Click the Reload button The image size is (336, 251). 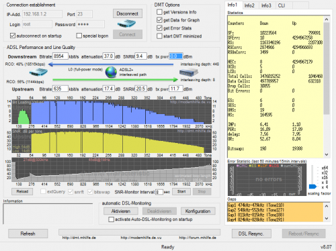(x=22, y=191)
